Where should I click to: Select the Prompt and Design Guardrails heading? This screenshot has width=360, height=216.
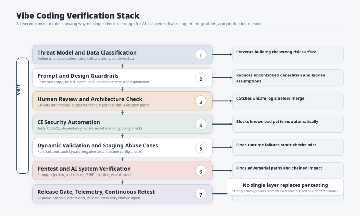[78, 76]
